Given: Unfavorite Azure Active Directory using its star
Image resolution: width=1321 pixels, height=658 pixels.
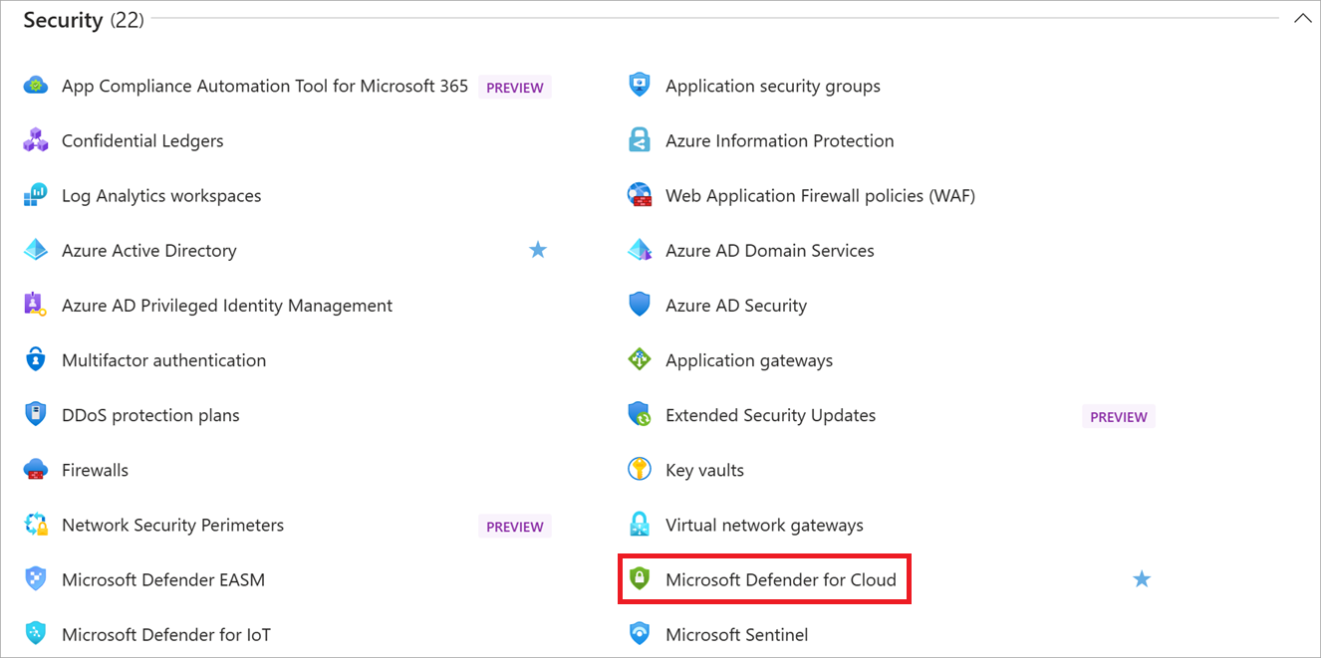Looking at the screenshot, I should coord(538,250).
